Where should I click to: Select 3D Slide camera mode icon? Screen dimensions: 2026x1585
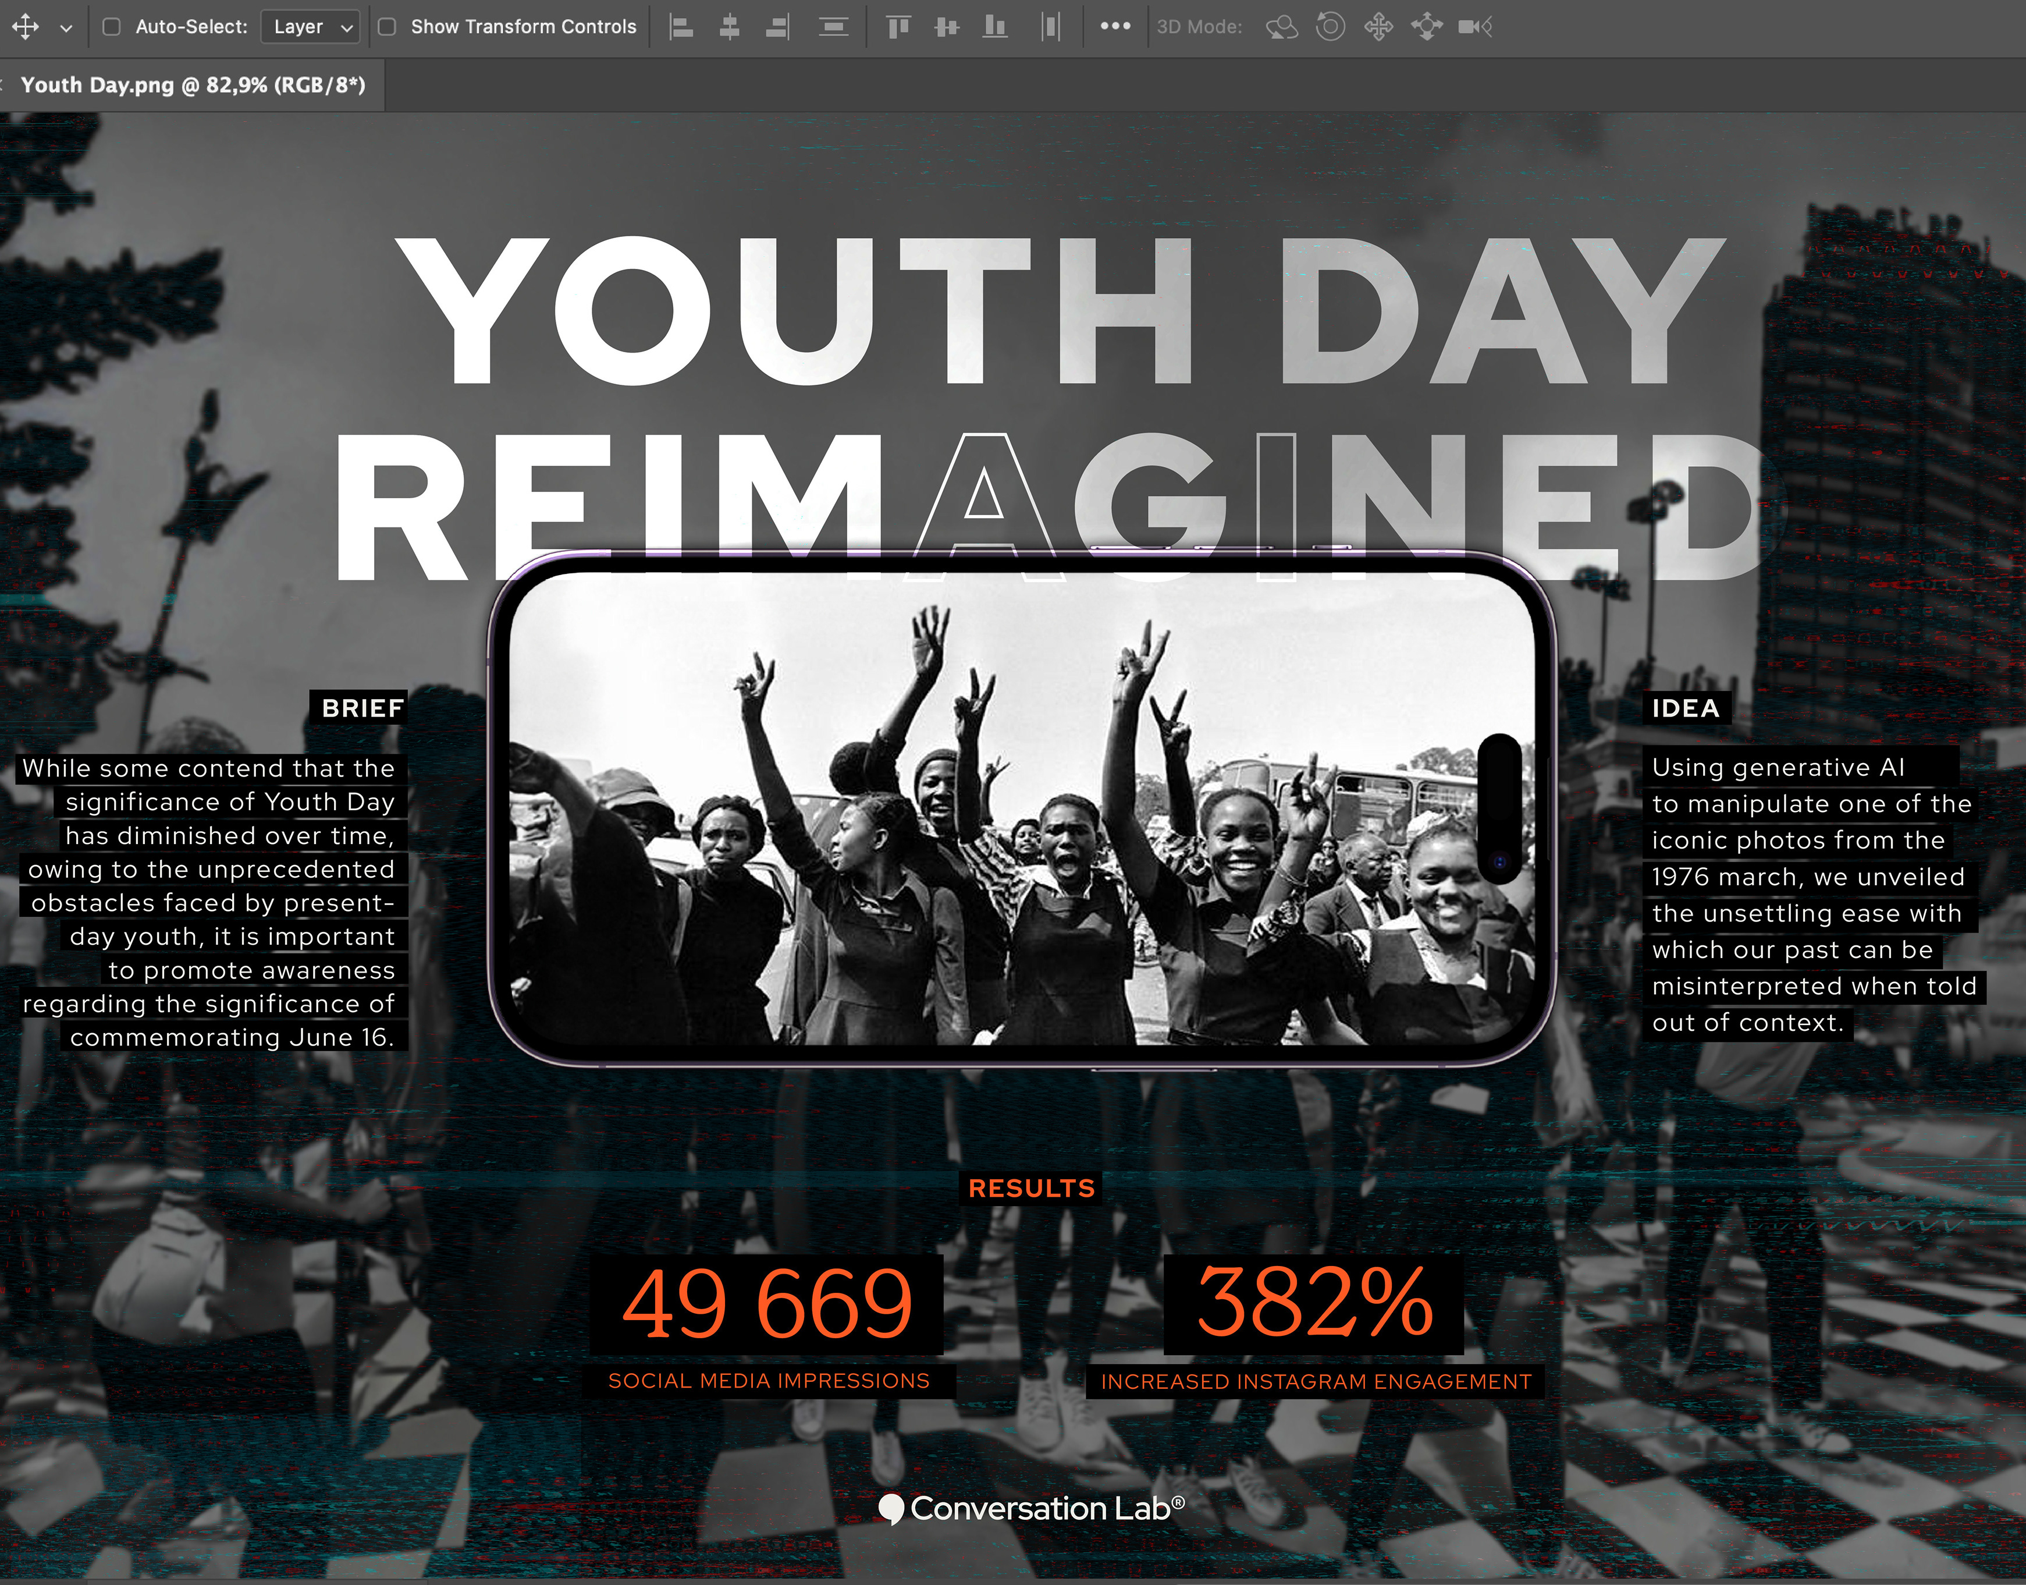1427,27
